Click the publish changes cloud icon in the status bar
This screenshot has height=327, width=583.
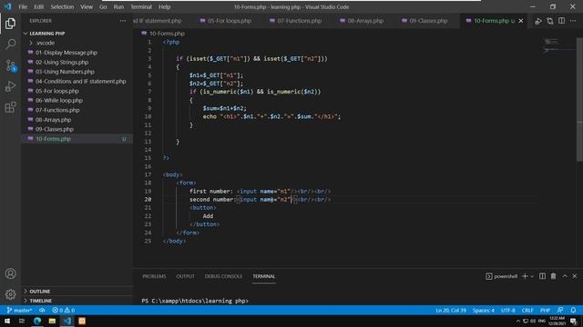click(x=42, y=310)
